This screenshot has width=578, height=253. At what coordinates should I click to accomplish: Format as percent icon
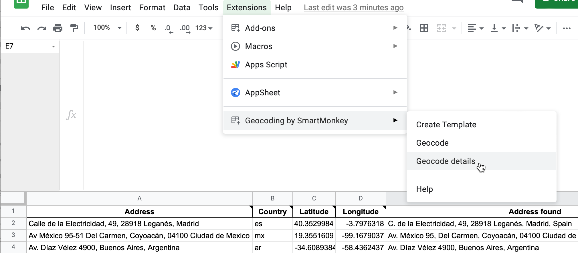click(153, 28)
